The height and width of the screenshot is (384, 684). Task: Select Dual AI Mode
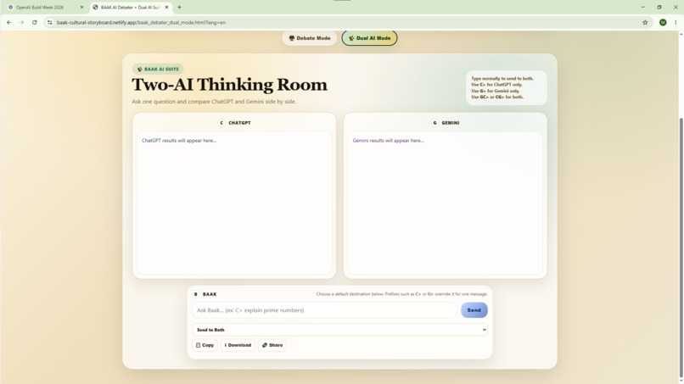tap(369, 38)
